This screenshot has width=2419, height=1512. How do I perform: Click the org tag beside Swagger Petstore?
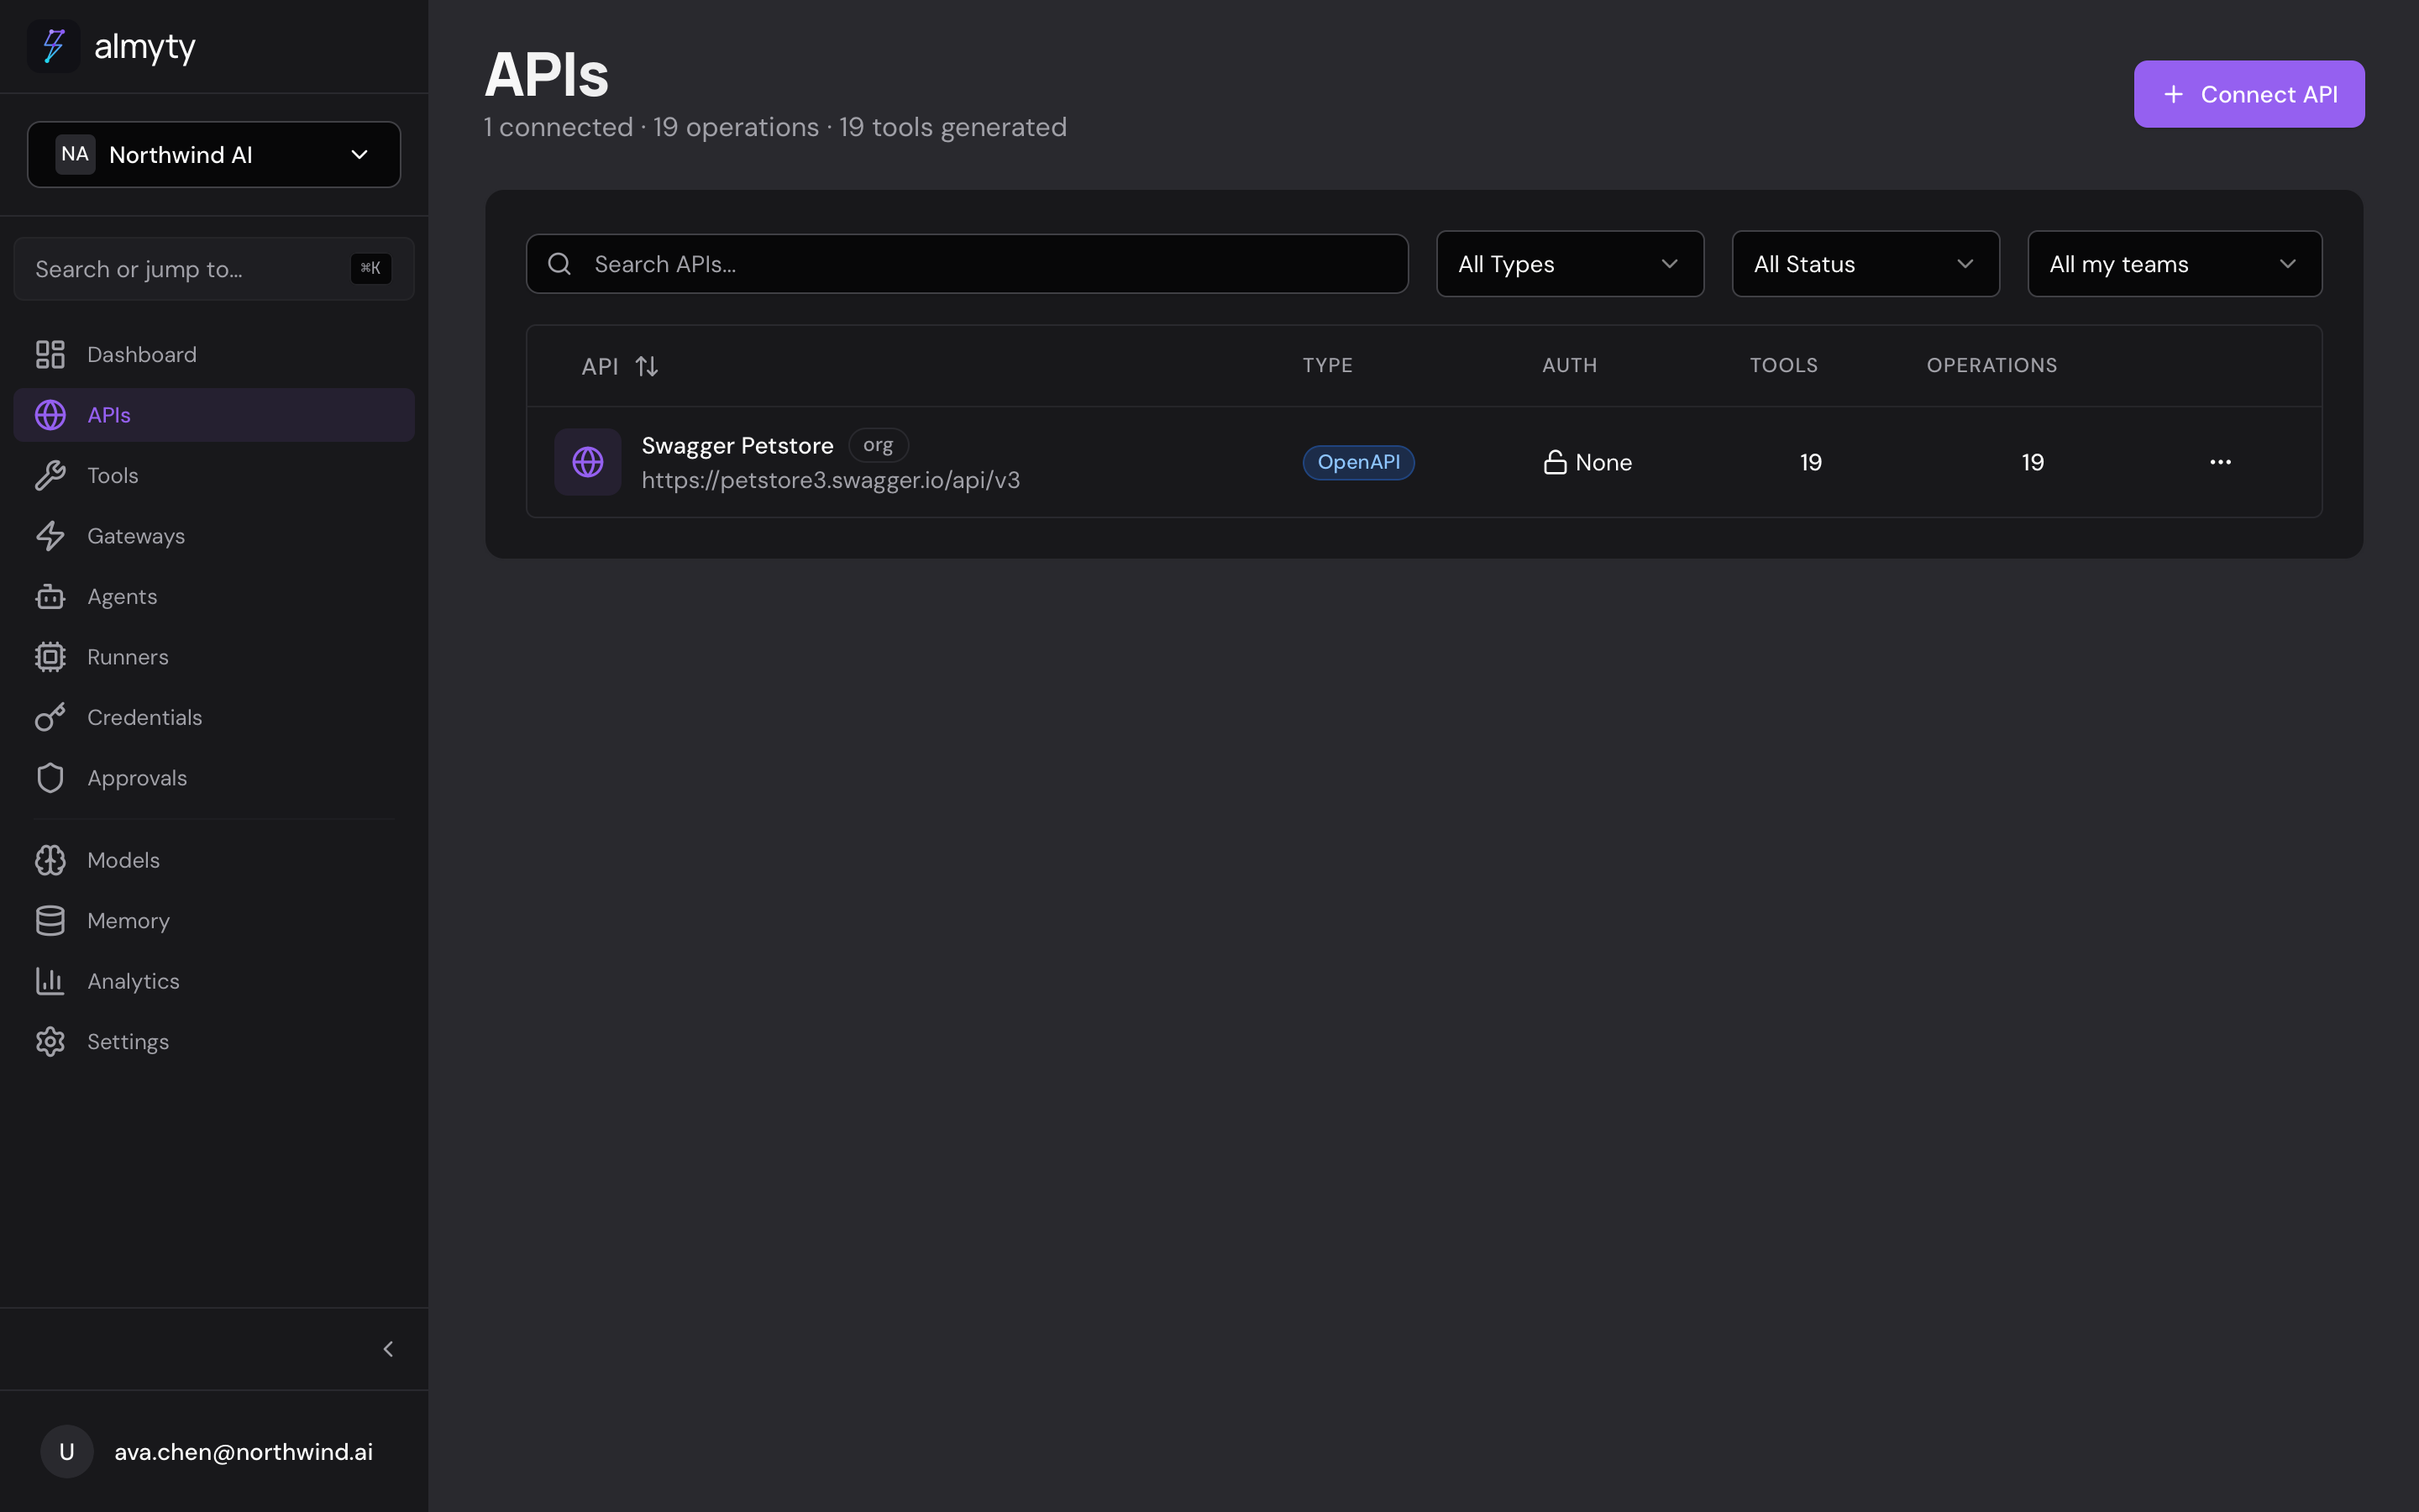[878, 445]
